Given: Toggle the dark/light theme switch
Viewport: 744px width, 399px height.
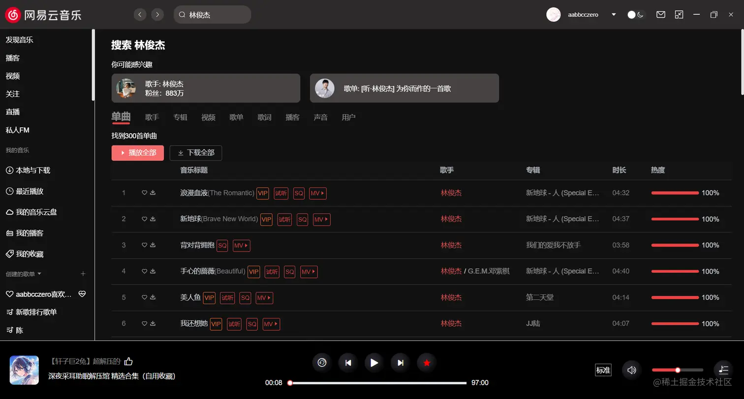Looking at the screenshot, I should pos(636,15).
